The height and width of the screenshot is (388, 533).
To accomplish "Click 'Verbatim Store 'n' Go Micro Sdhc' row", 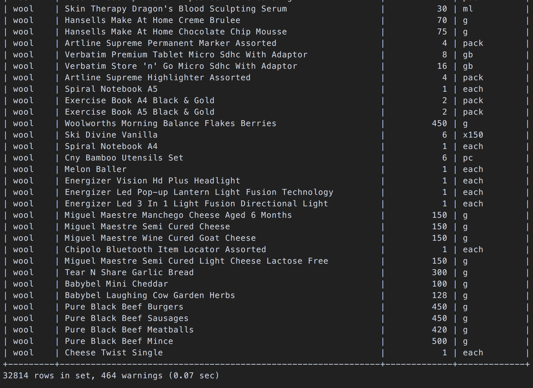I will click(266, 66).
